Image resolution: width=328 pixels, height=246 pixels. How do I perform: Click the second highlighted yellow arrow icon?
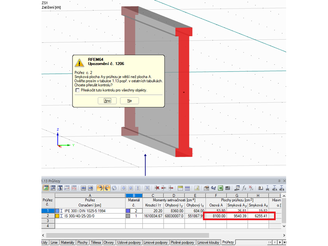click(x=107, y=188)
